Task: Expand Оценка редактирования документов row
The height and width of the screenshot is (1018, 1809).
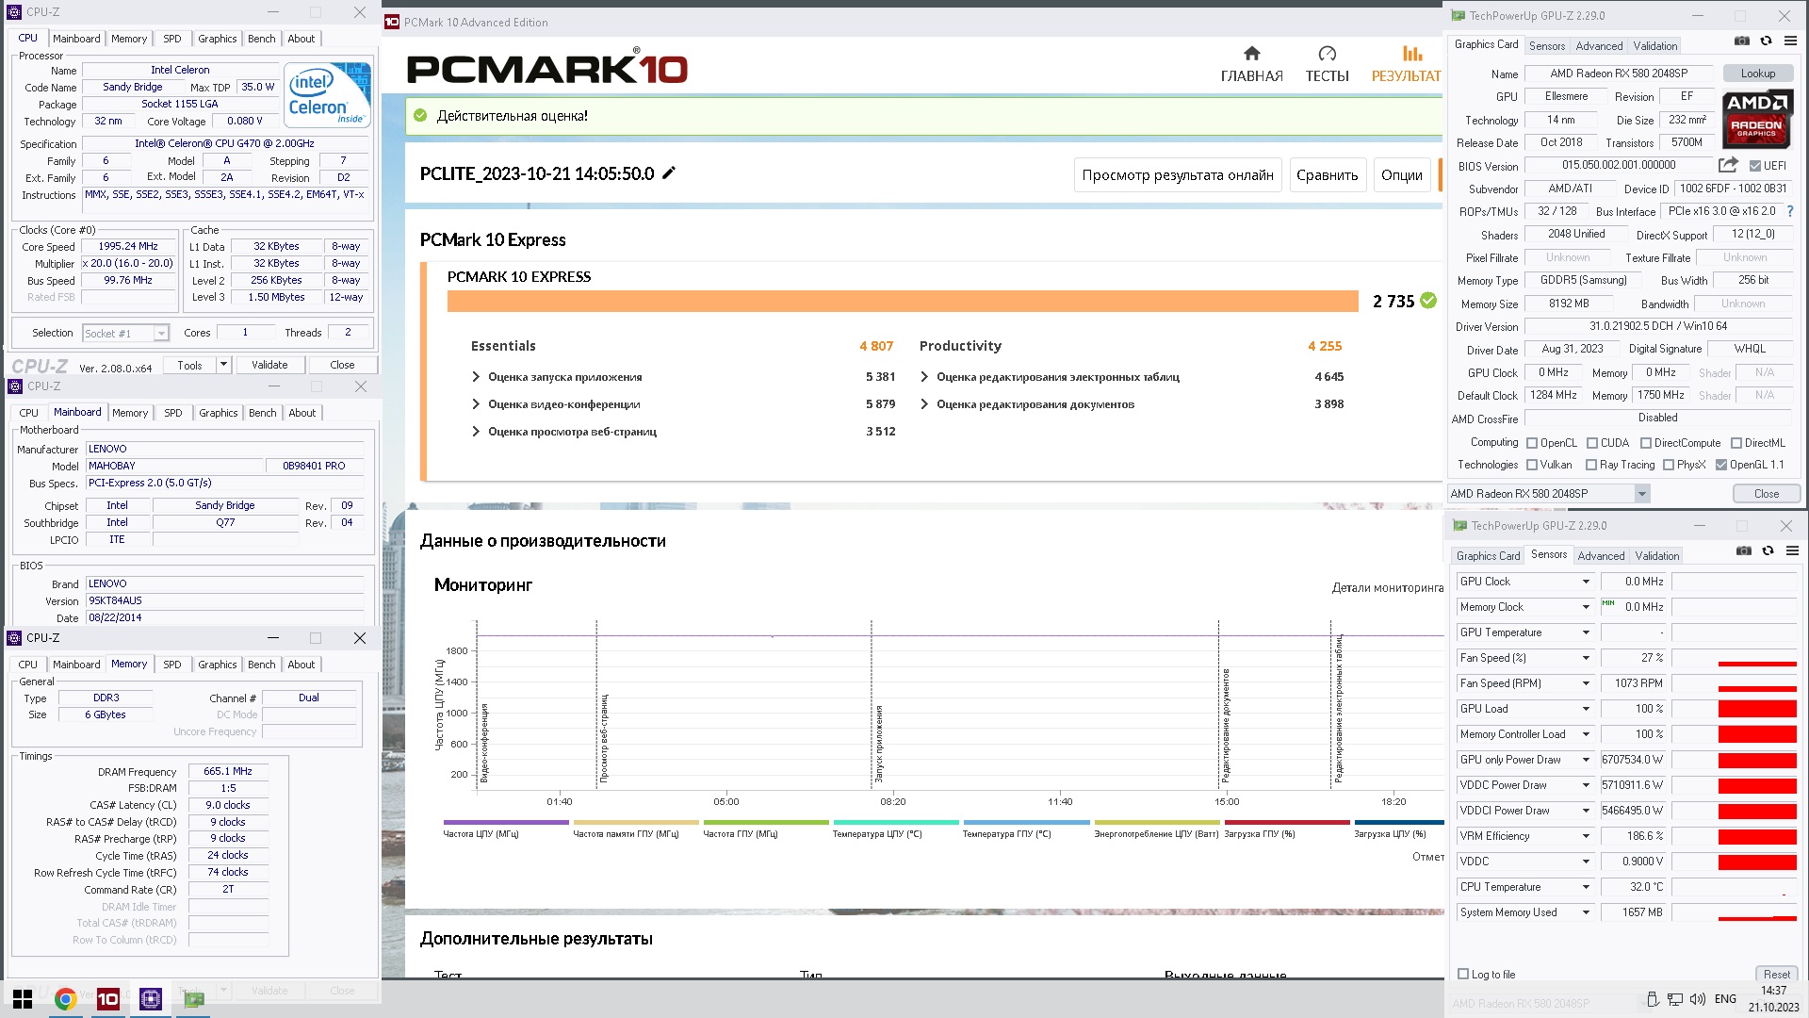Action: [924, 404]
